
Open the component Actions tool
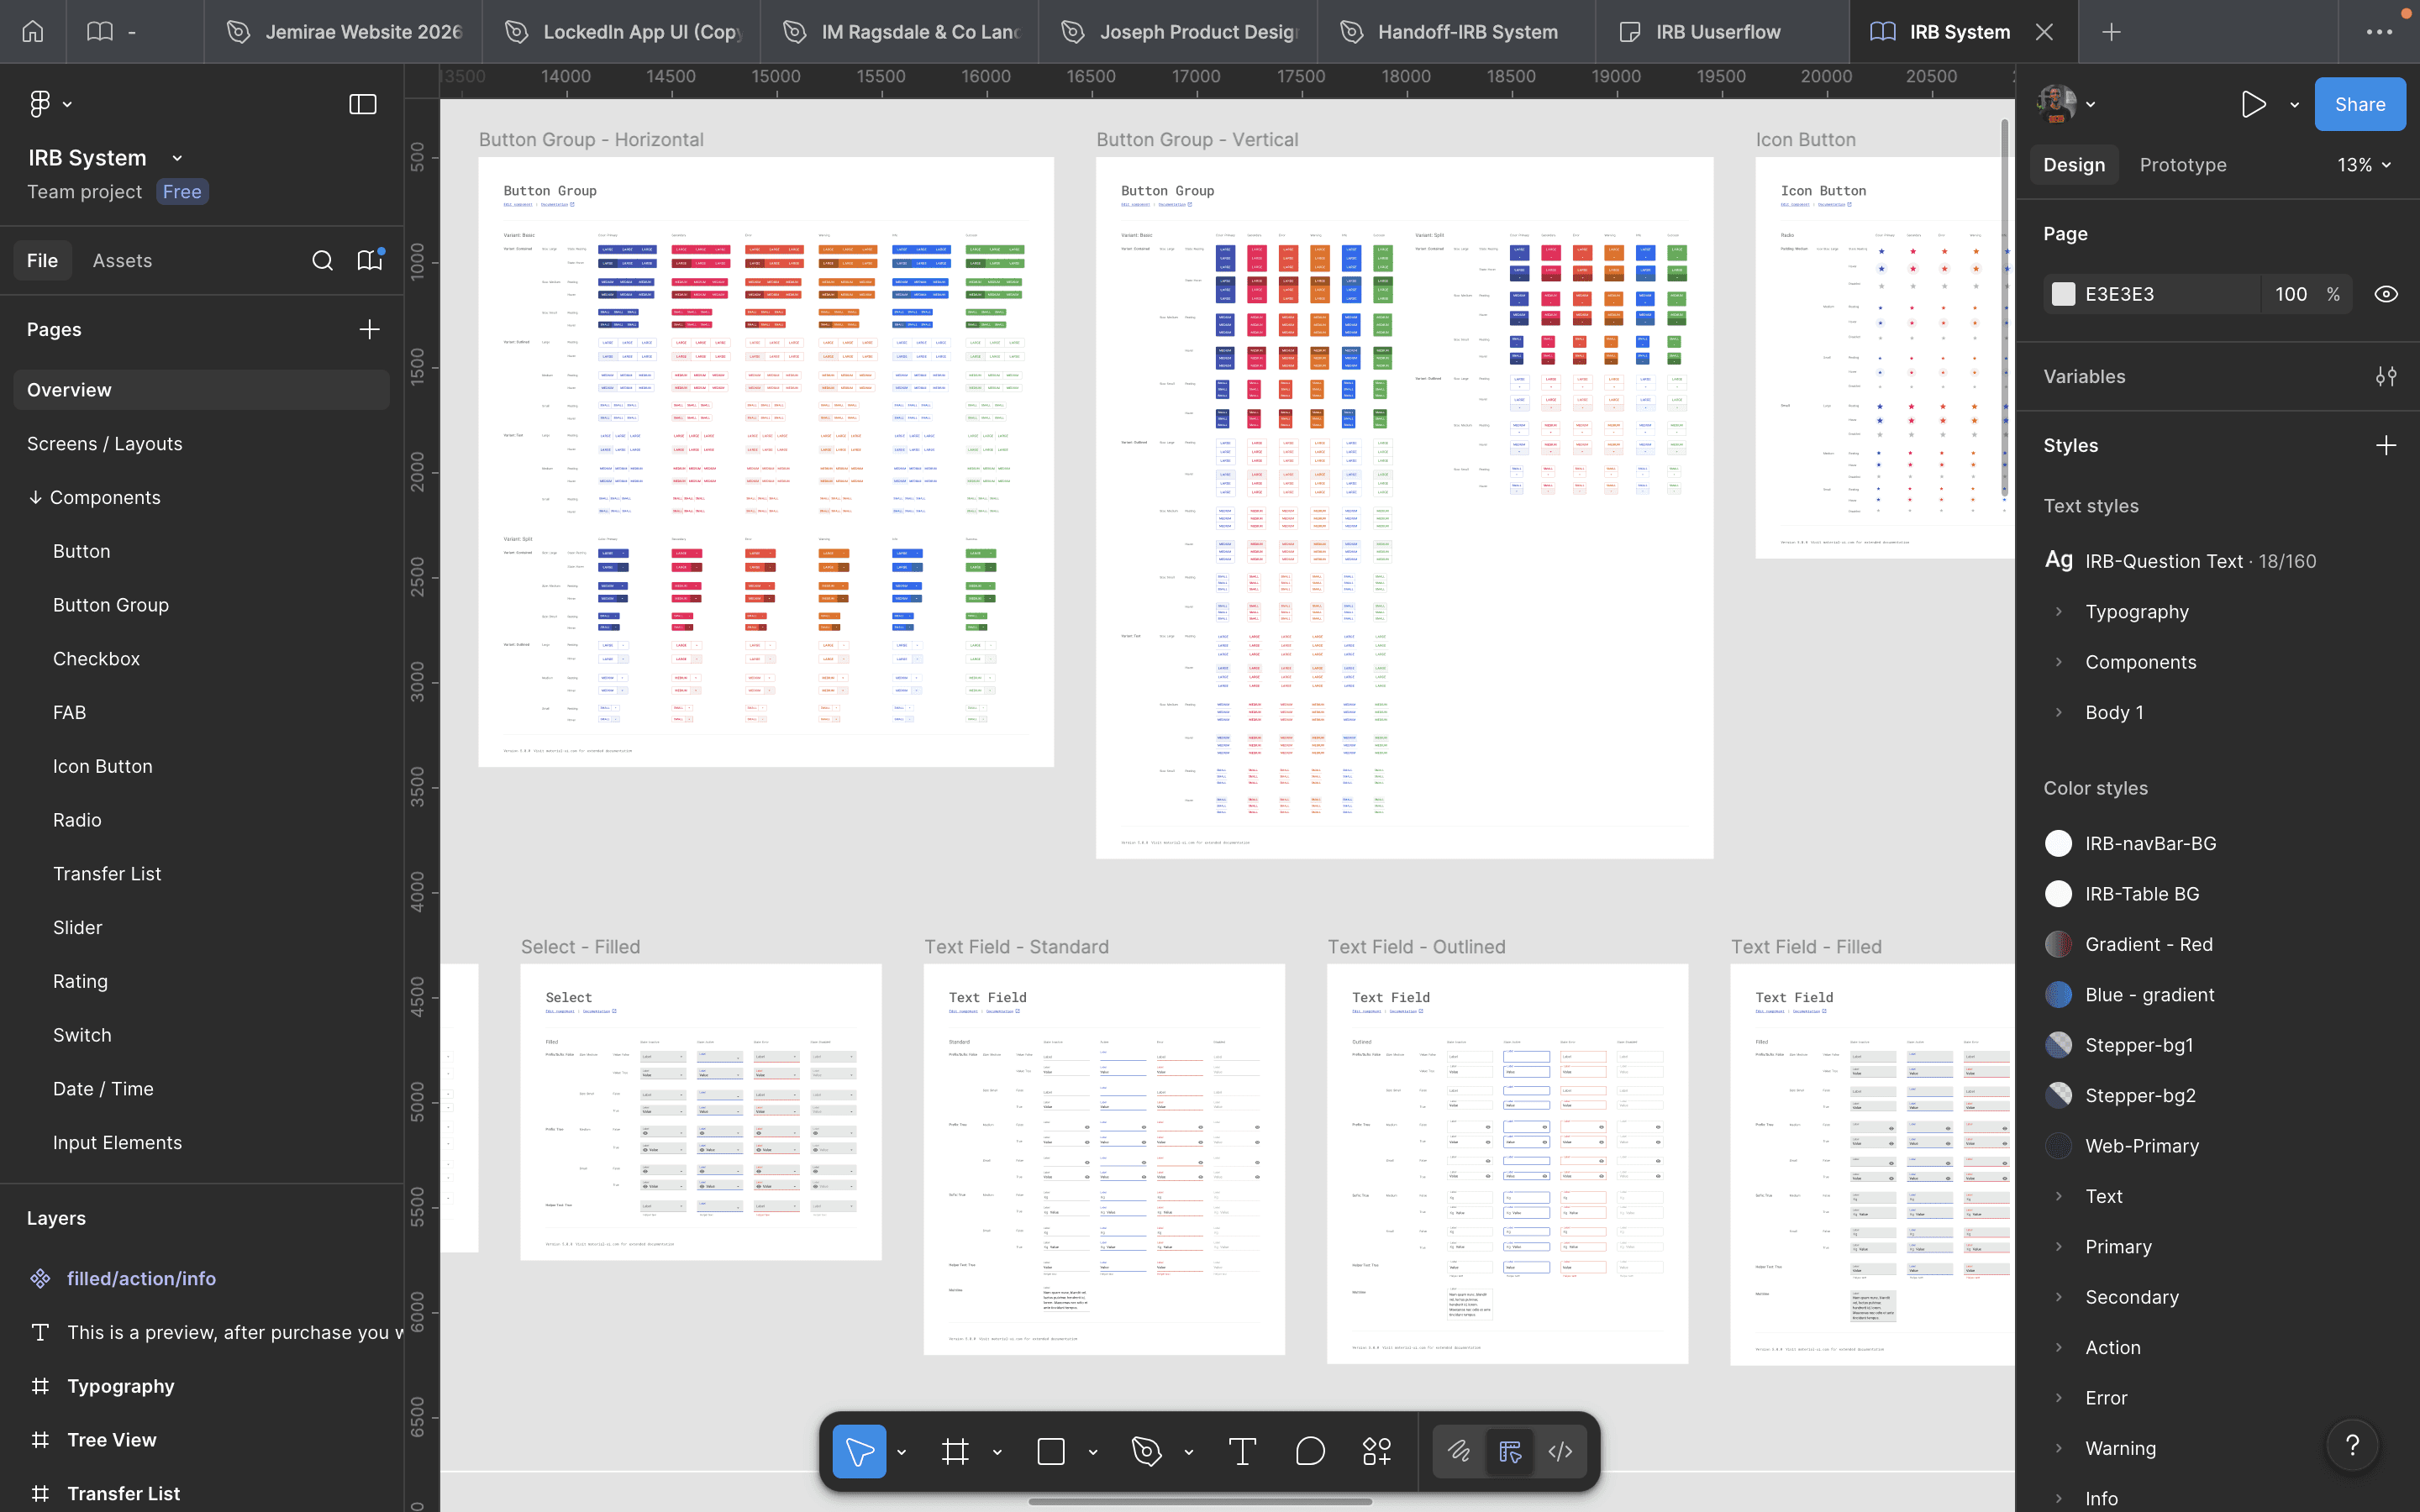click(x=1377, y=1451)
